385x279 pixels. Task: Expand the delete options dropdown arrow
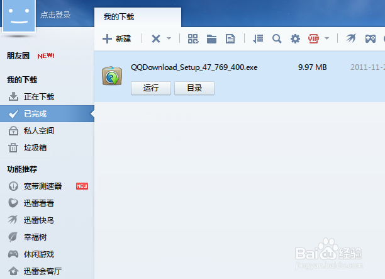[169, 38]
